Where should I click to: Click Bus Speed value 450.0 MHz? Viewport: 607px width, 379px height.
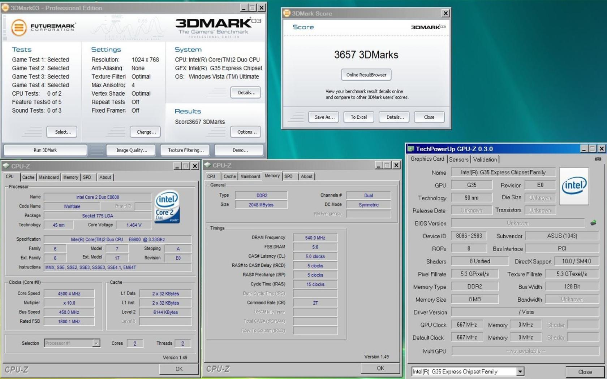69,312
